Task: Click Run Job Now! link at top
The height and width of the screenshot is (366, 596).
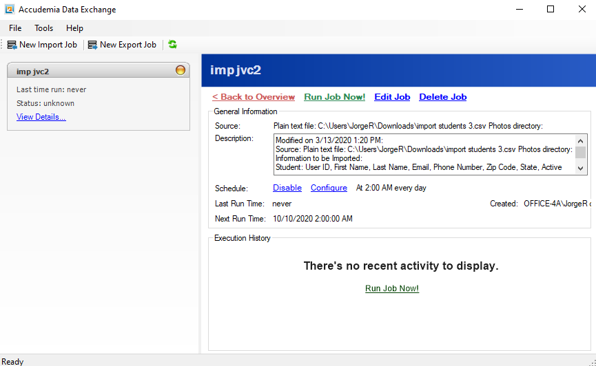Action: (x=334, y=97)
